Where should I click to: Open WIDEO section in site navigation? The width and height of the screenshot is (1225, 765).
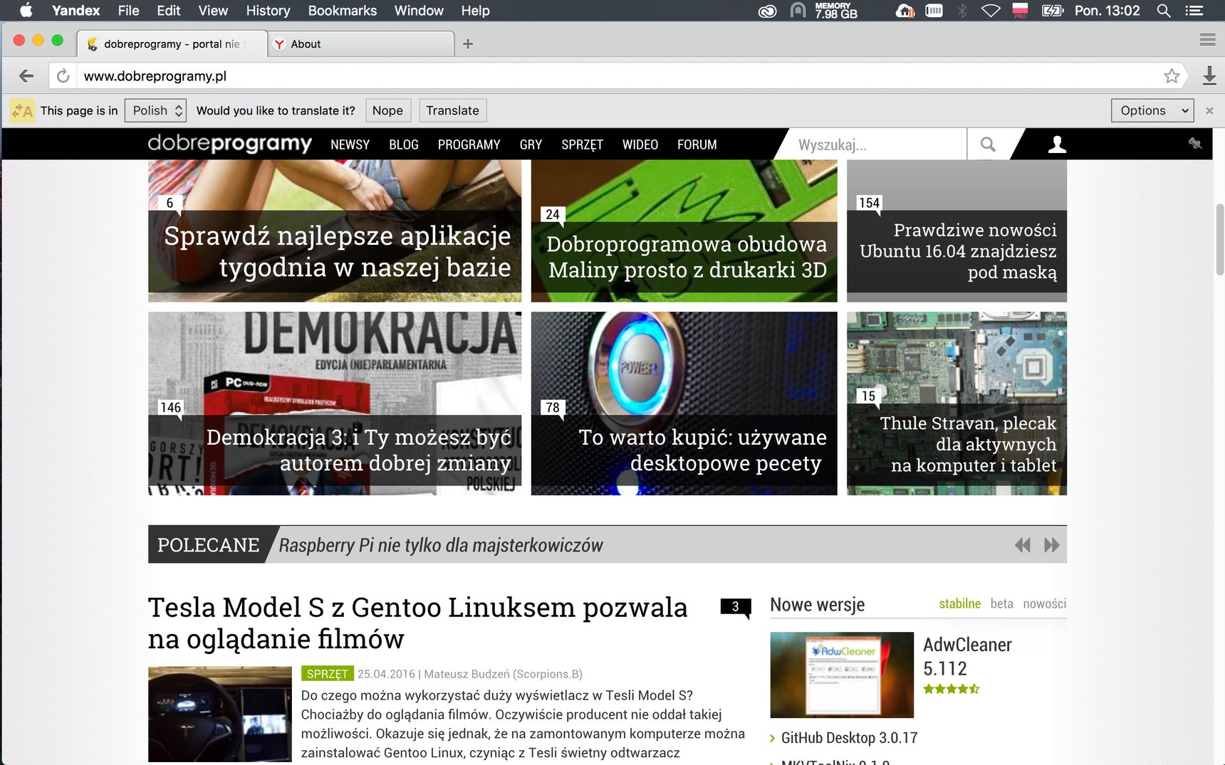coord(640,144)
